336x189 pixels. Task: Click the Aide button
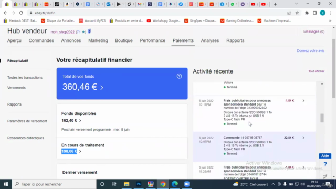pyautogui.click(x=325, y=156)
